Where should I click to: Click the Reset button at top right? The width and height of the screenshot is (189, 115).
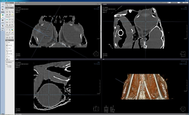(x=185, y=2)
